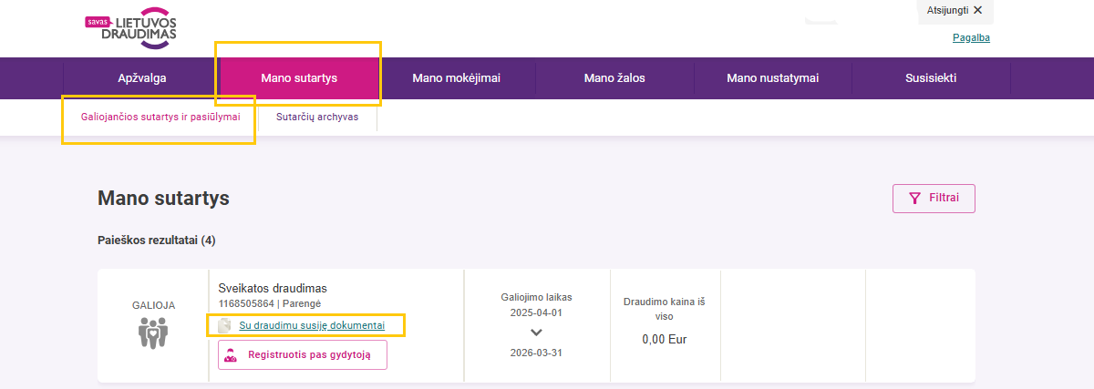The width and height of the screenshot is (1094, 389).
Task: Click contract number 1168505864
Action: click(x=246, y=303)
